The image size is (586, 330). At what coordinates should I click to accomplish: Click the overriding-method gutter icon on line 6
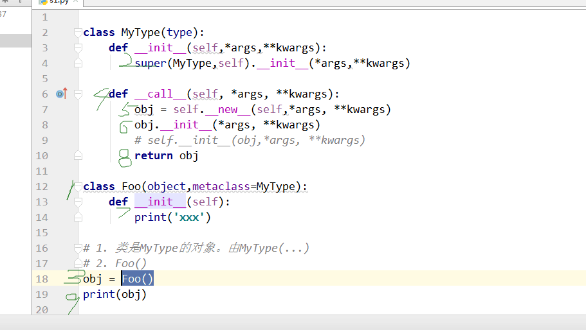(x=62, y=94)
